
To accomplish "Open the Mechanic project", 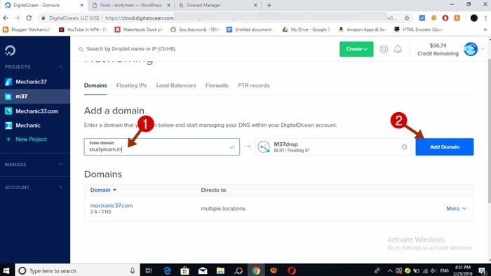I will tap(28, 125).
